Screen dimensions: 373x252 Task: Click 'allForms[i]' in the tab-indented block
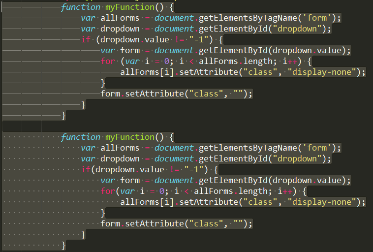click(147, 72)
